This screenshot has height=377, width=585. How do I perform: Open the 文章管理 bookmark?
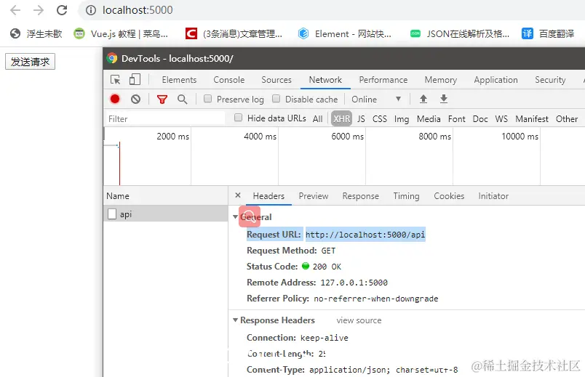click(234, 34)
